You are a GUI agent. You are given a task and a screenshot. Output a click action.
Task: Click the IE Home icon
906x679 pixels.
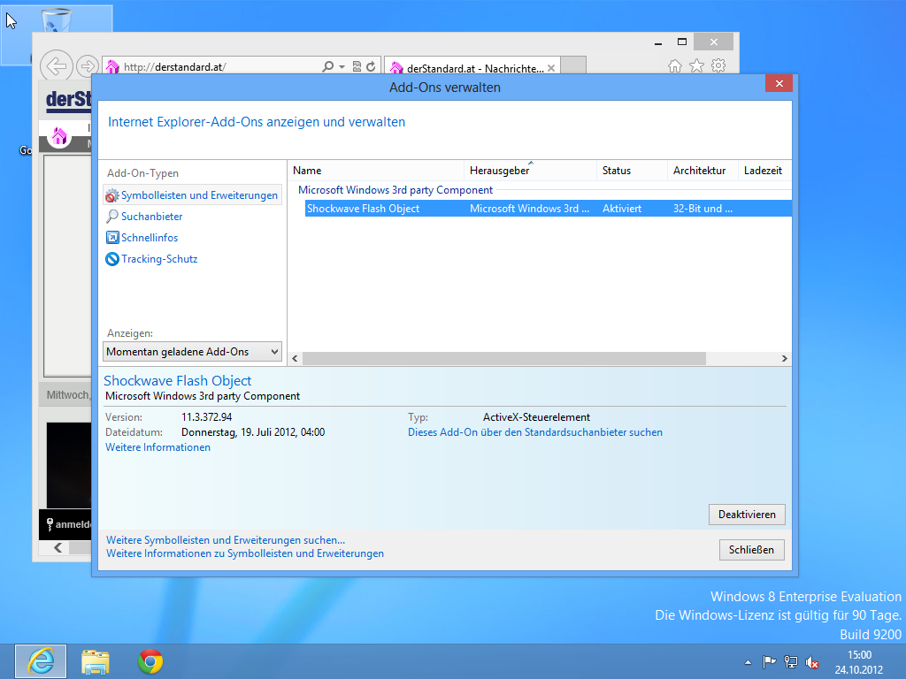(675, 65)
